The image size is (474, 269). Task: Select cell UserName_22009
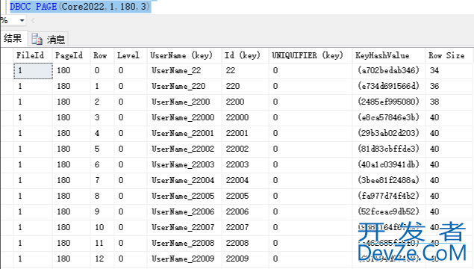click(184, 259)
